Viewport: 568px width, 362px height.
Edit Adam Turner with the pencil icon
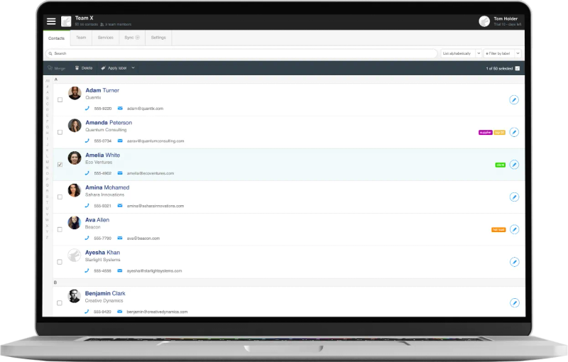pyautogui.click(x=514, y=100)
